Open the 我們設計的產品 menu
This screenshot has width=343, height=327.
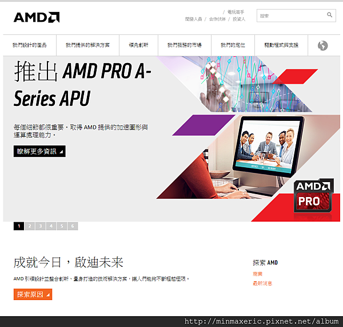[30, 45]
